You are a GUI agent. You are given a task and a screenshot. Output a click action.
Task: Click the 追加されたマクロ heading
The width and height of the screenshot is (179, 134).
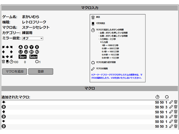(x=16, y=97)
